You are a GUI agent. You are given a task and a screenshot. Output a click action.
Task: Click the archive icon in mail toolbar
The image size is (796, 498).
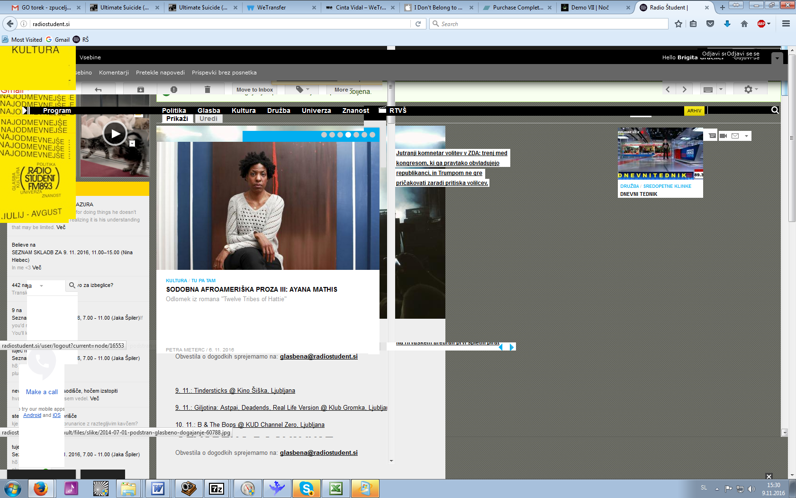[x=141, y=90]
